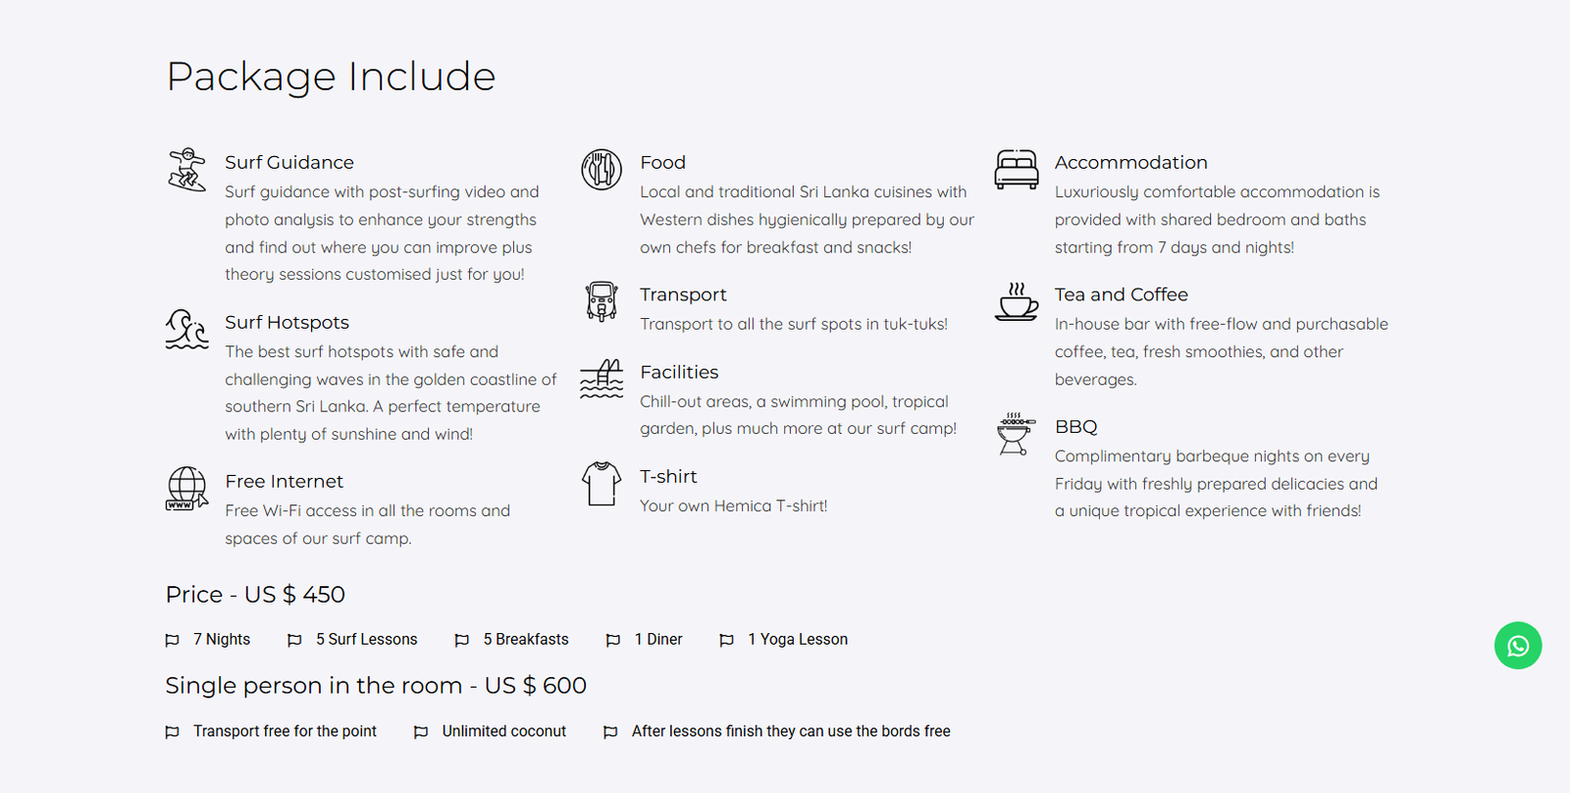This screenshot has width=1570, height=793.
Task: Open the green WhatsApp chat button
Action: coord(1518,646)
